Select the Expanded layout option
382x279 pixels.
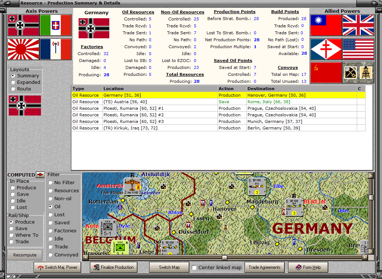click(26, 82)
